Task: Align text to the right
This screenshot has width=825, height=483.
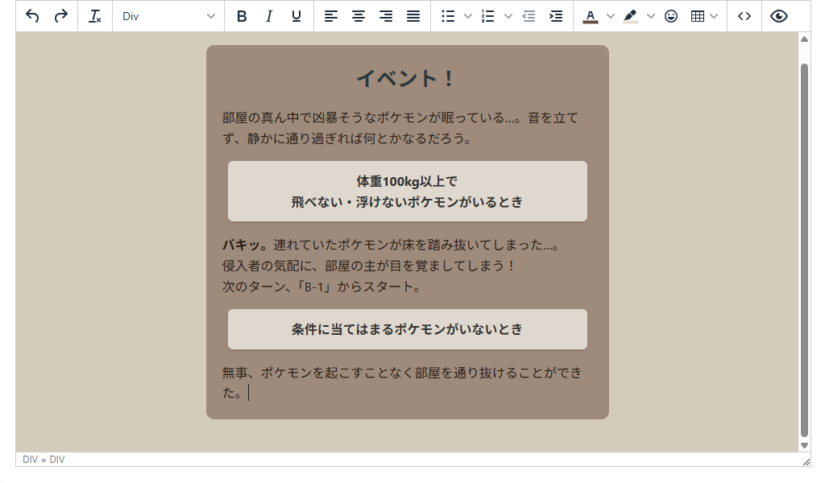Action: 386,16
